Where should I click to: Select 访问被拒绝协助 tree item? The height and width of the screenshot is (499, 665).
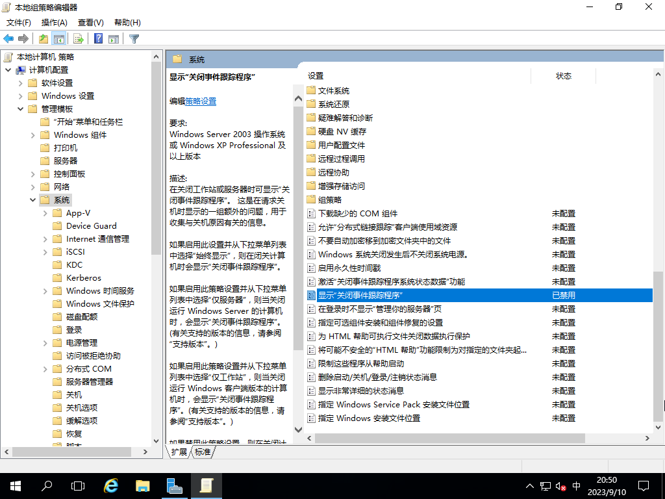(94, 356)
